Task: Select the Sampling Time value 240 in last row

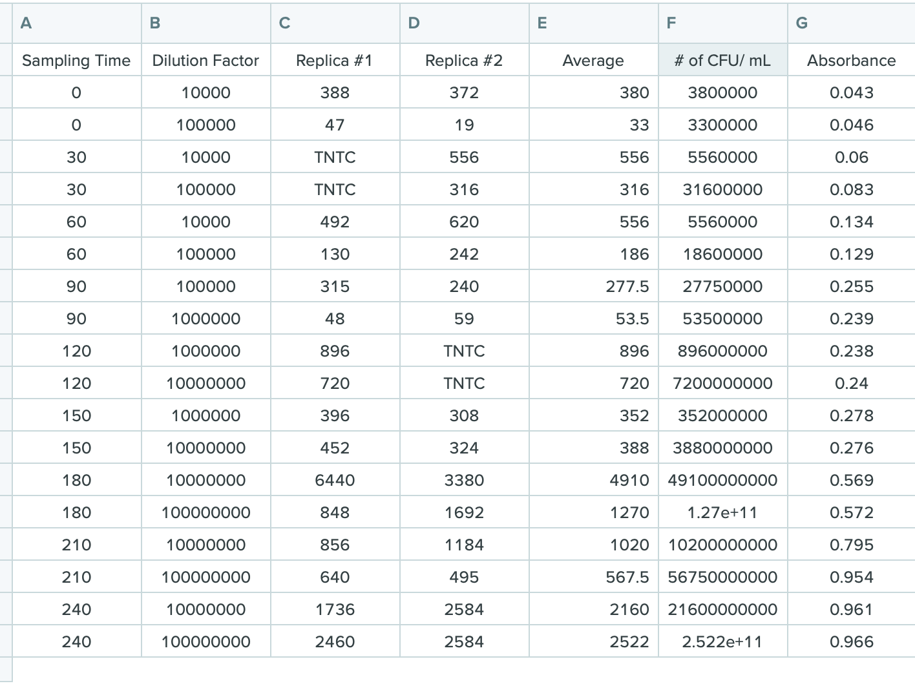Action: 76,641
